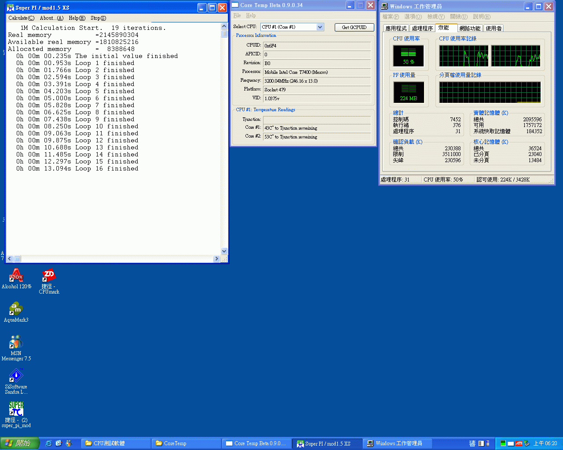This screenshot has width=563, height=450.
Task: Switch Task Manager to 處理程序 tab
Action: point(423,28)
